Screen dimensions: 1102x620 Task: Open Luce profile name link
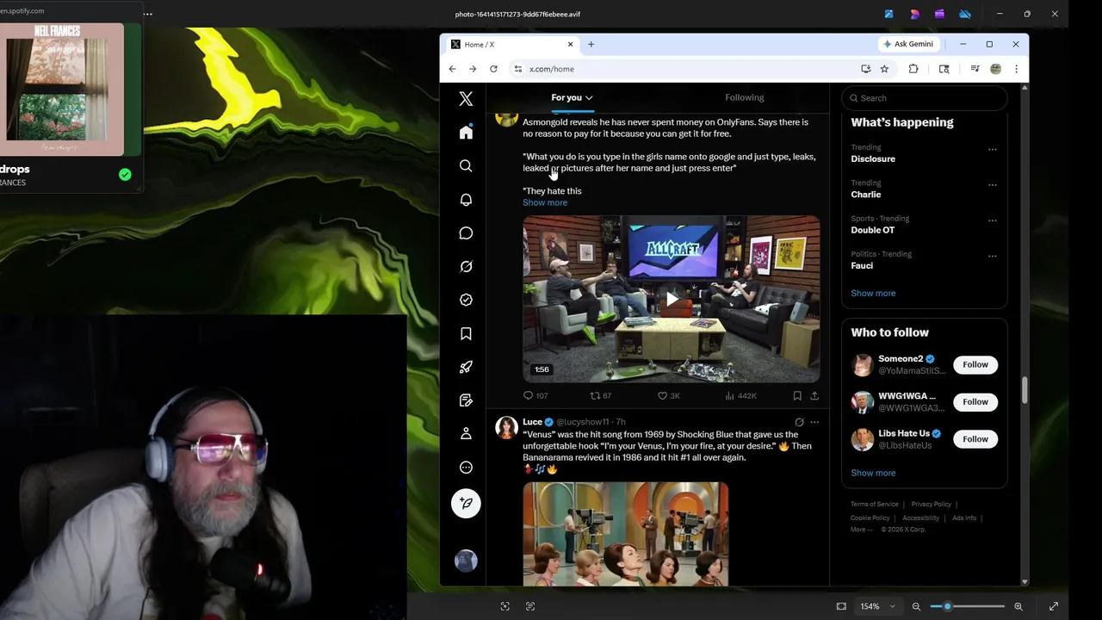point(532,422)
